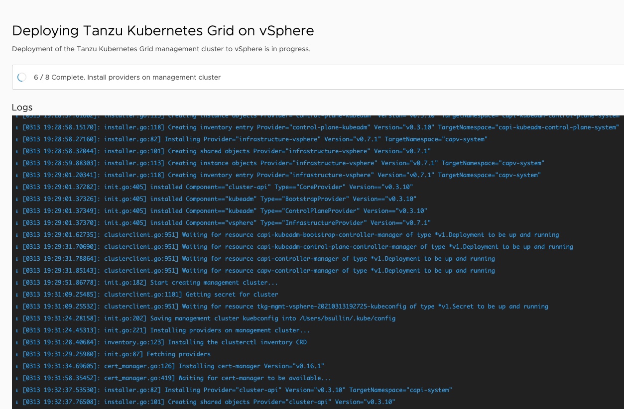This screenshot has width=624, height=409.
Task: Click the '6 / 8 Complete' progress status bar
Action: point(319,77)
